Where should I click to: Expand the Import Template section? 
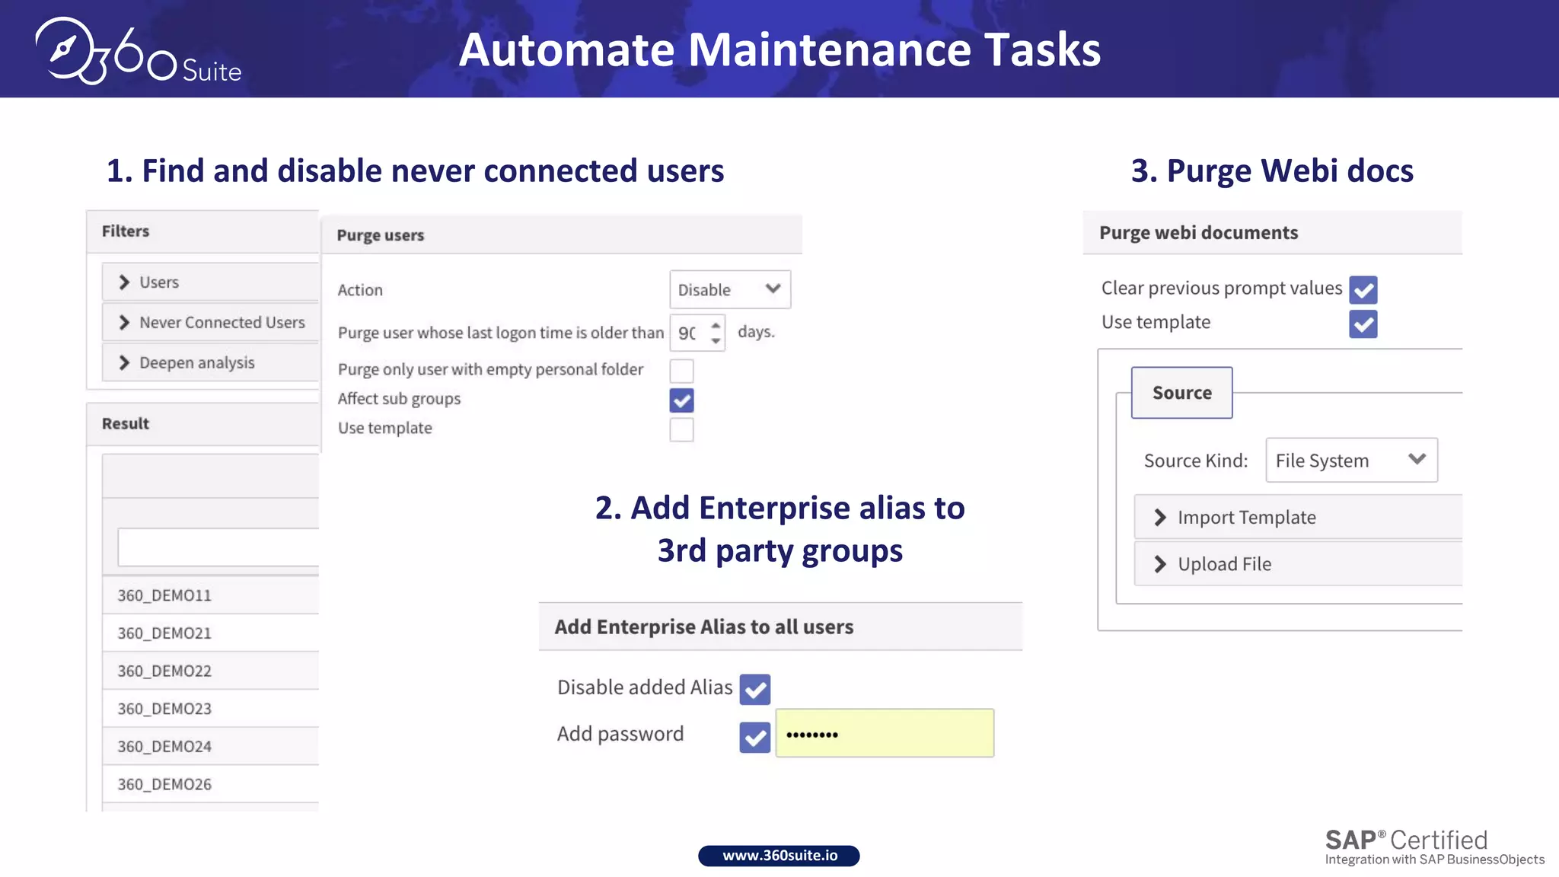click(x=1298, y=518)
